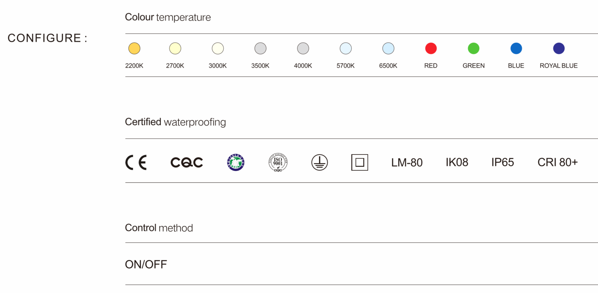Click the IP65 waterproof rating label

pos(503,162)
